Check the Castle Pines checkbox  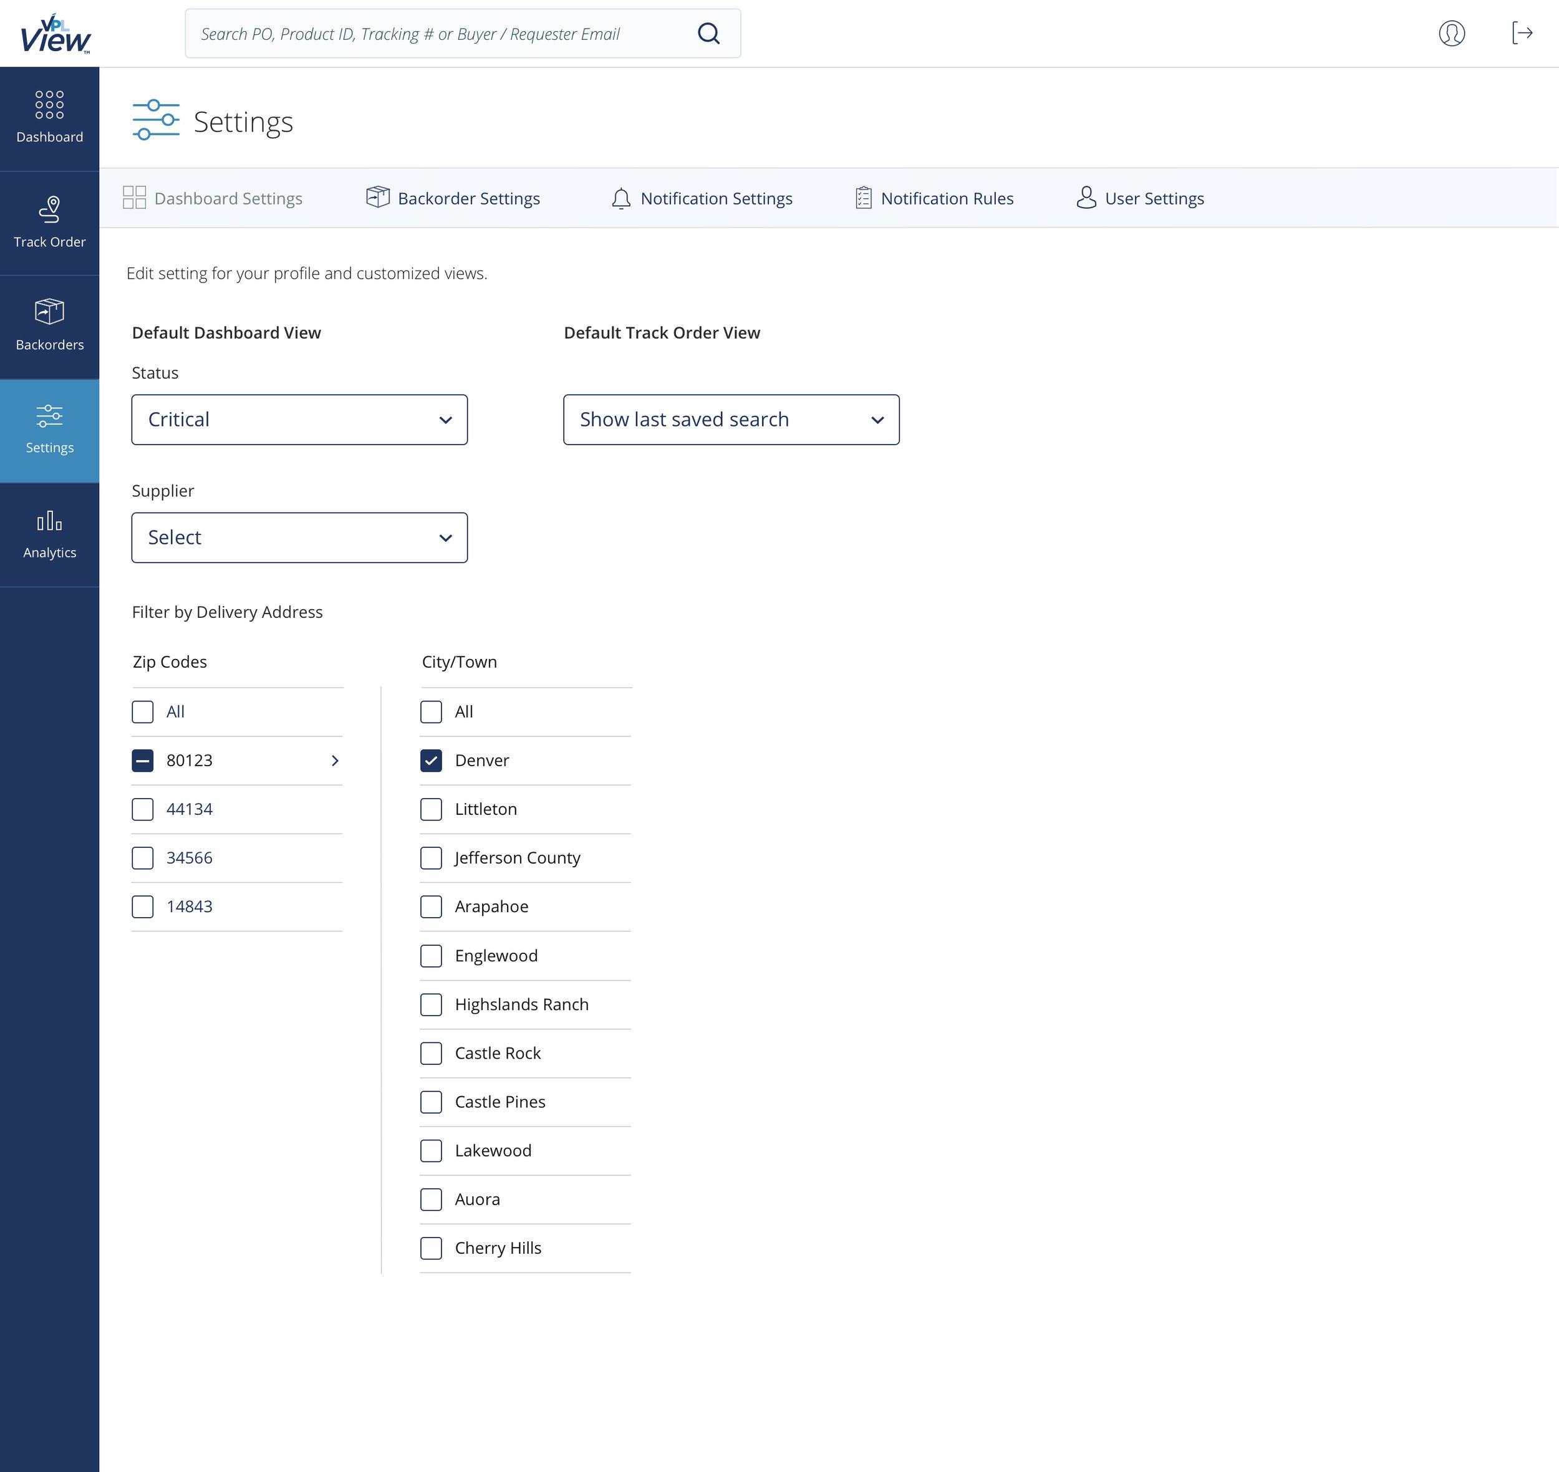431,1102
